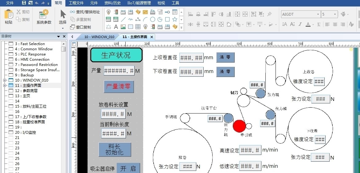Click the font color A swatch
This screenshot has width=360, height=173.
tap(308, 24)
